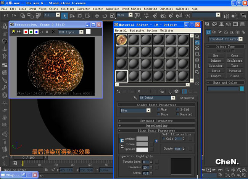Viewport: 248px width, 179px height.
Task: Open the 19 - Default material name dropdown
Action: pyautogui.click(x=173, y=98)
